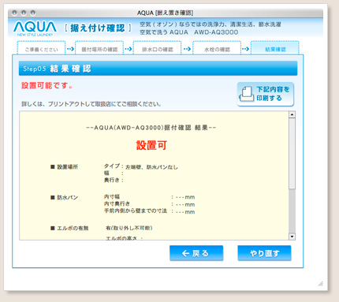Click arrow icon after 据付場所の確認 step
339x302 pixels.
[129, 49]
